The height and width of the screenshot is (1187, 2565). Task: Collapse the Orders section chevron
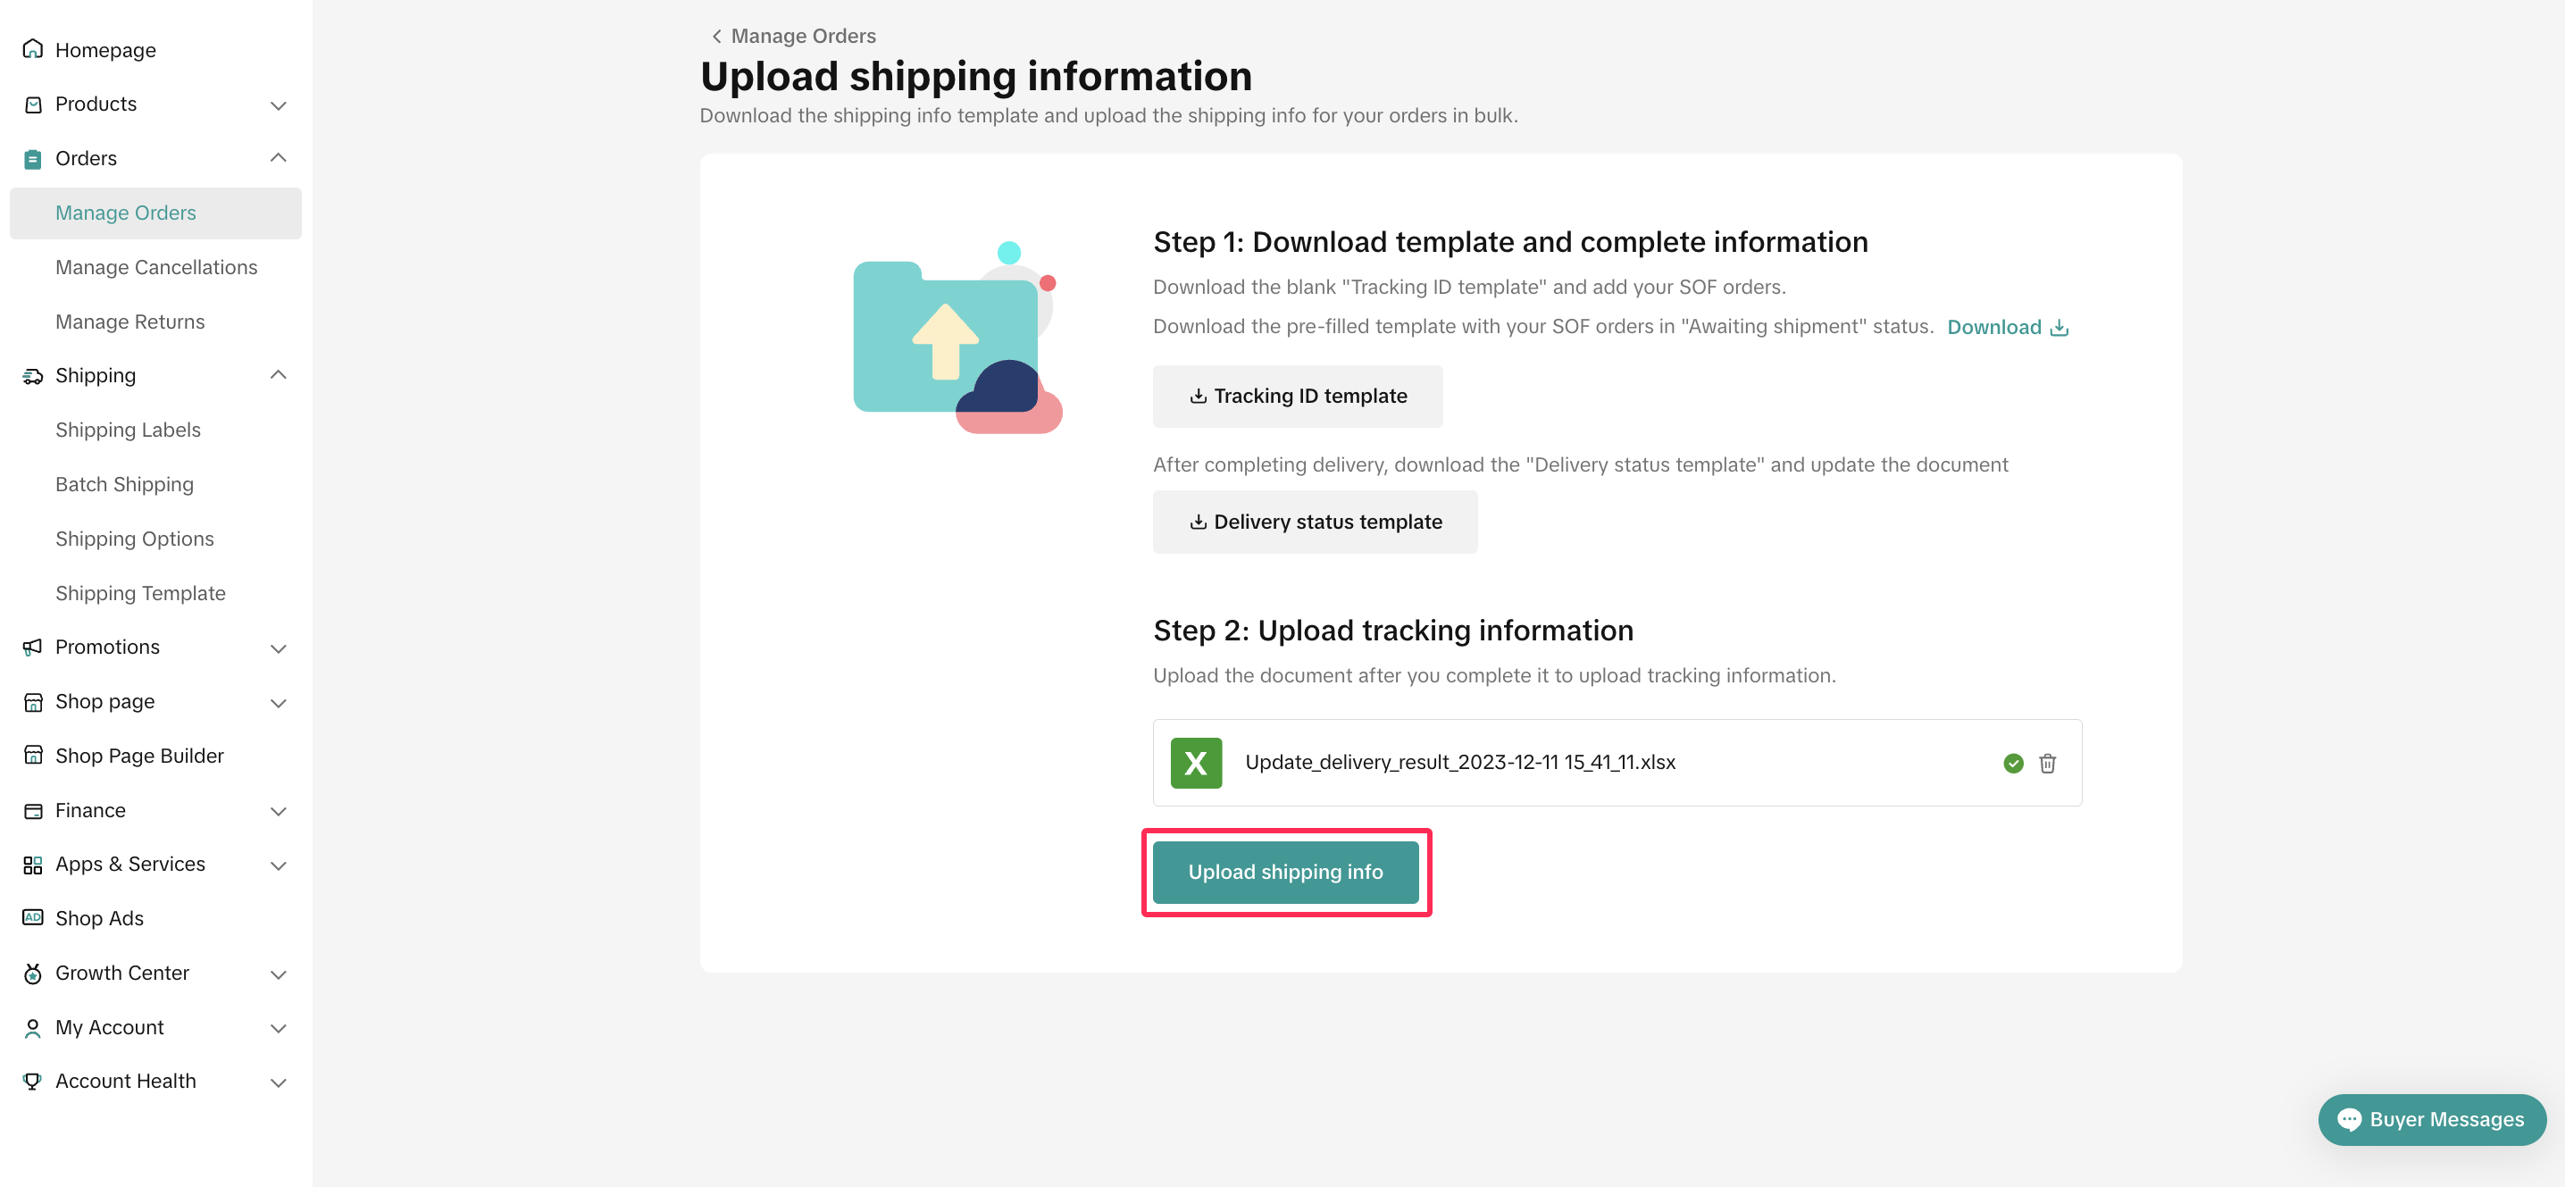pyautogui.click(x=279, y=158)
